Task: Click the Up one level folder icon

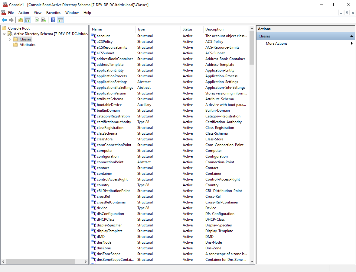Action: tap(21, 20)
